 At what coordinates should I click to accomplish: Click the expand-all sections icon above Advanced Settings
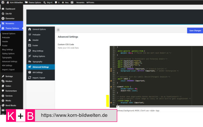pos(58,30)
